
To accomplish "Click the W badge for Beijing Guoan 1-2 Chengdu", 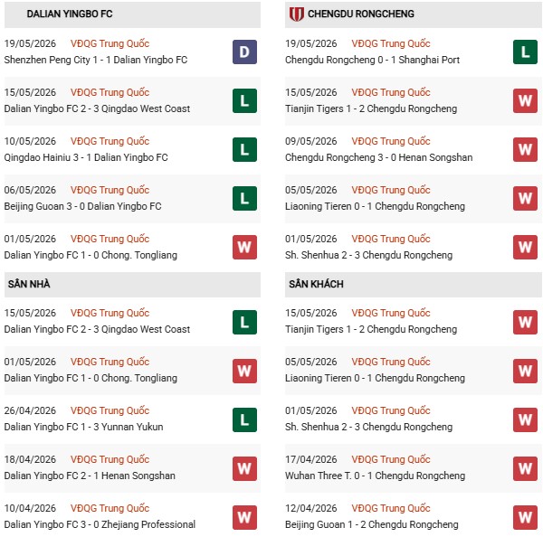I will 525,517.
